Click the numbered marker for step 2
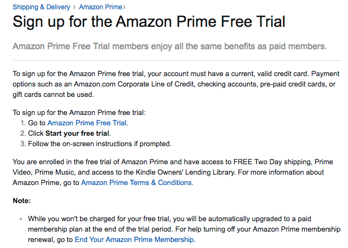Image resolution: width=348 pixels, height=248 pixels. pyautogui.click(x=23, y=134)
